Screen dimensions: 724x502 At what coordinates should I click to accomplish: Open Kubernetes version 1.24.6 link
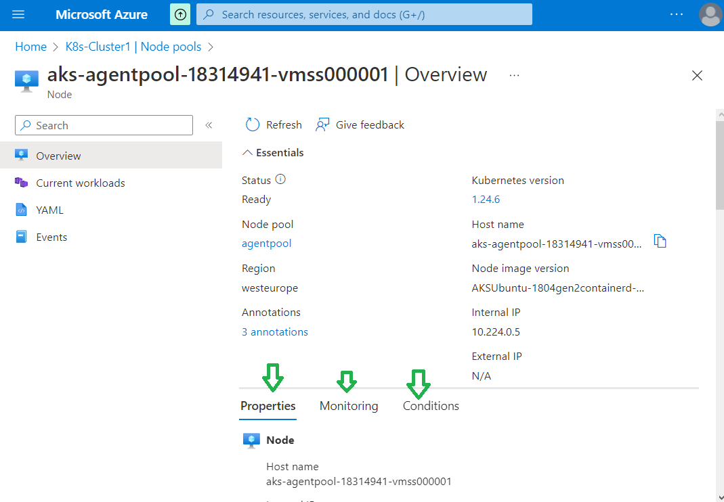[486, 200]
